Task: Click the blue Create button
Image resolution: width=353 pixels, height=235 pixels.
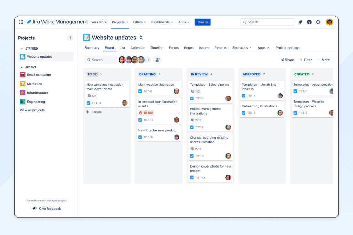Action: click(x=202, y=22)
